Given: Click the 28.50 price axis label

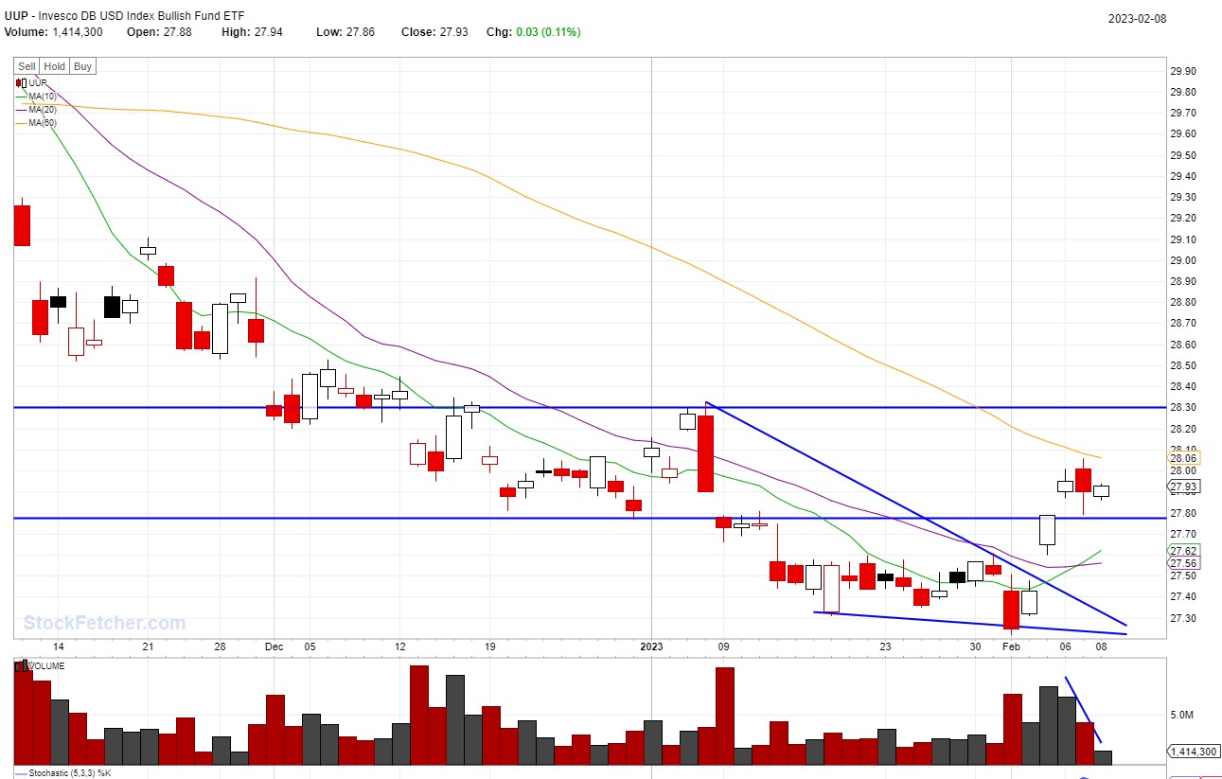Looking at the screenshot, I should coord(1183,366).
